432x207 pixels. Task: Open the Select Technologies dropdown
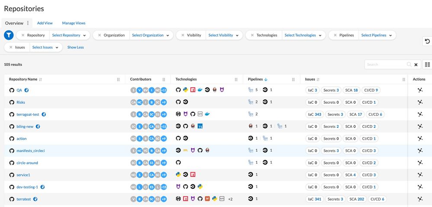point(303,35)
